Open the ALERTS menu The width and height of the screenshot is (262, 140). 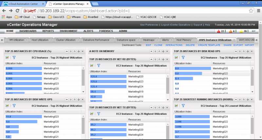tap(88, 31)
